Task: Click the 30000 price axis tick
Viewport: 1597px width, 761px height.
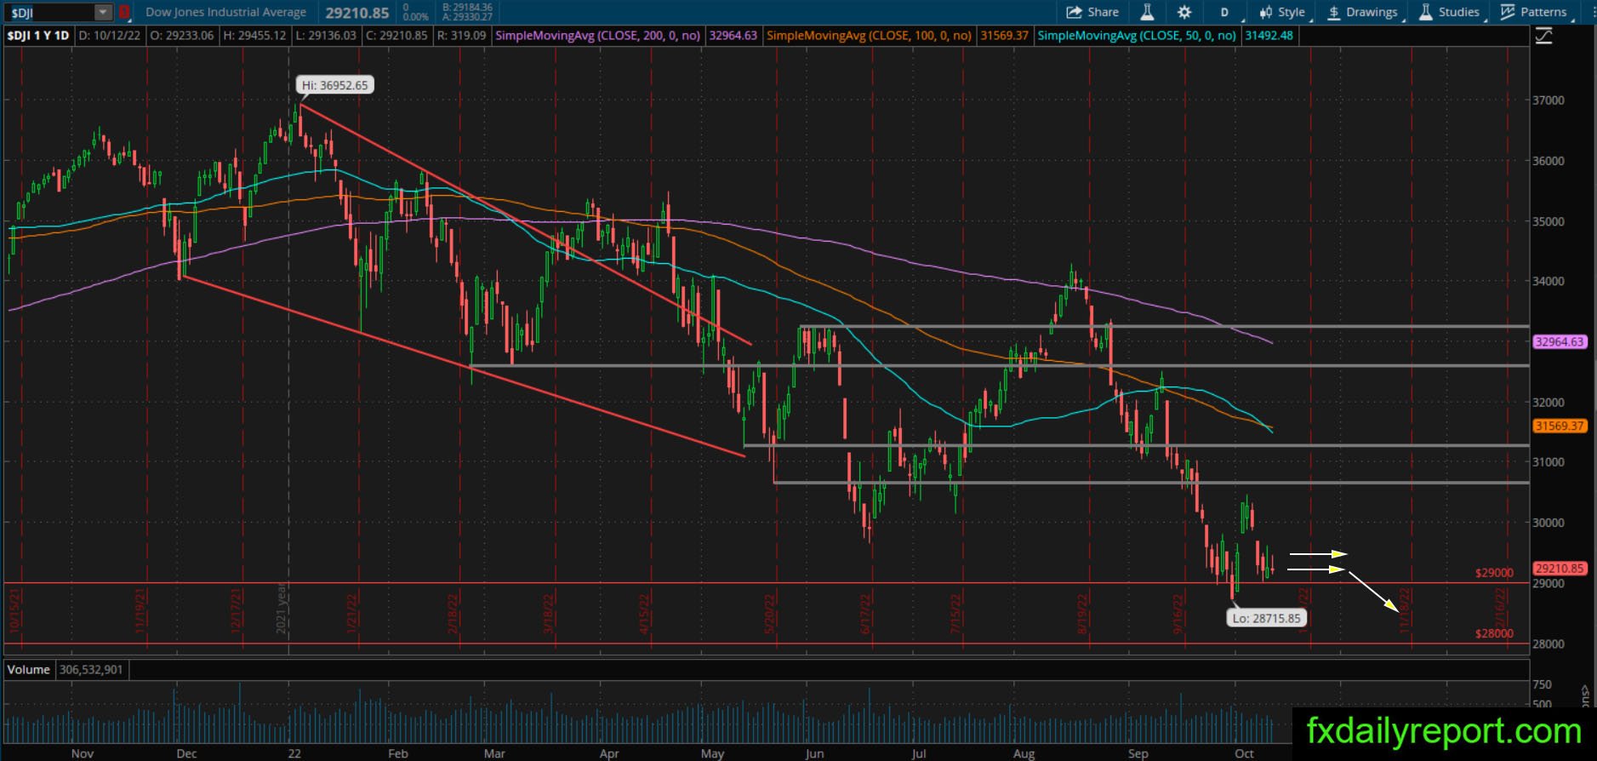Action: coord(1549,523)
